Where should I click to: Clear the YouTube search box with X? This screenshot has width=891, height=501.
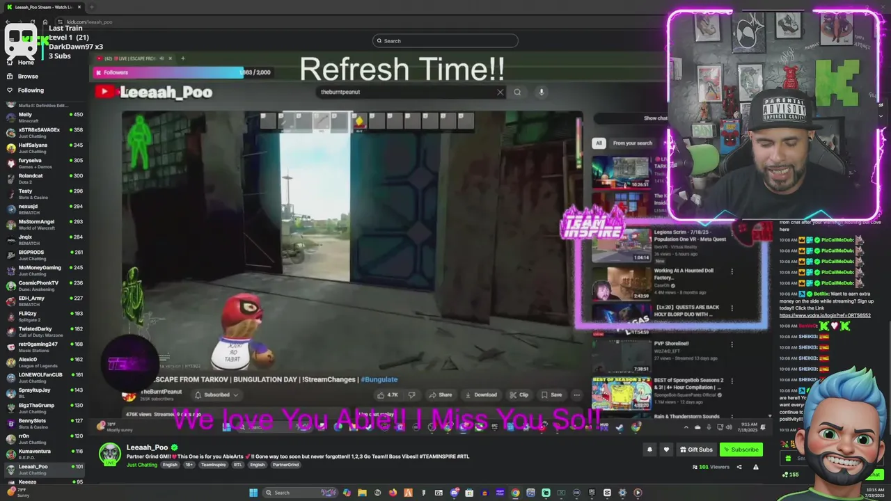500,92
